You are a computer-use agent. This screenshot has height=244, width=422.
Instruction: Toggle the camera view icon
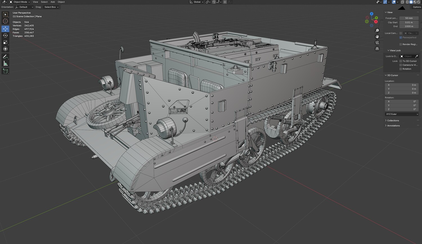tap(377, 43)
